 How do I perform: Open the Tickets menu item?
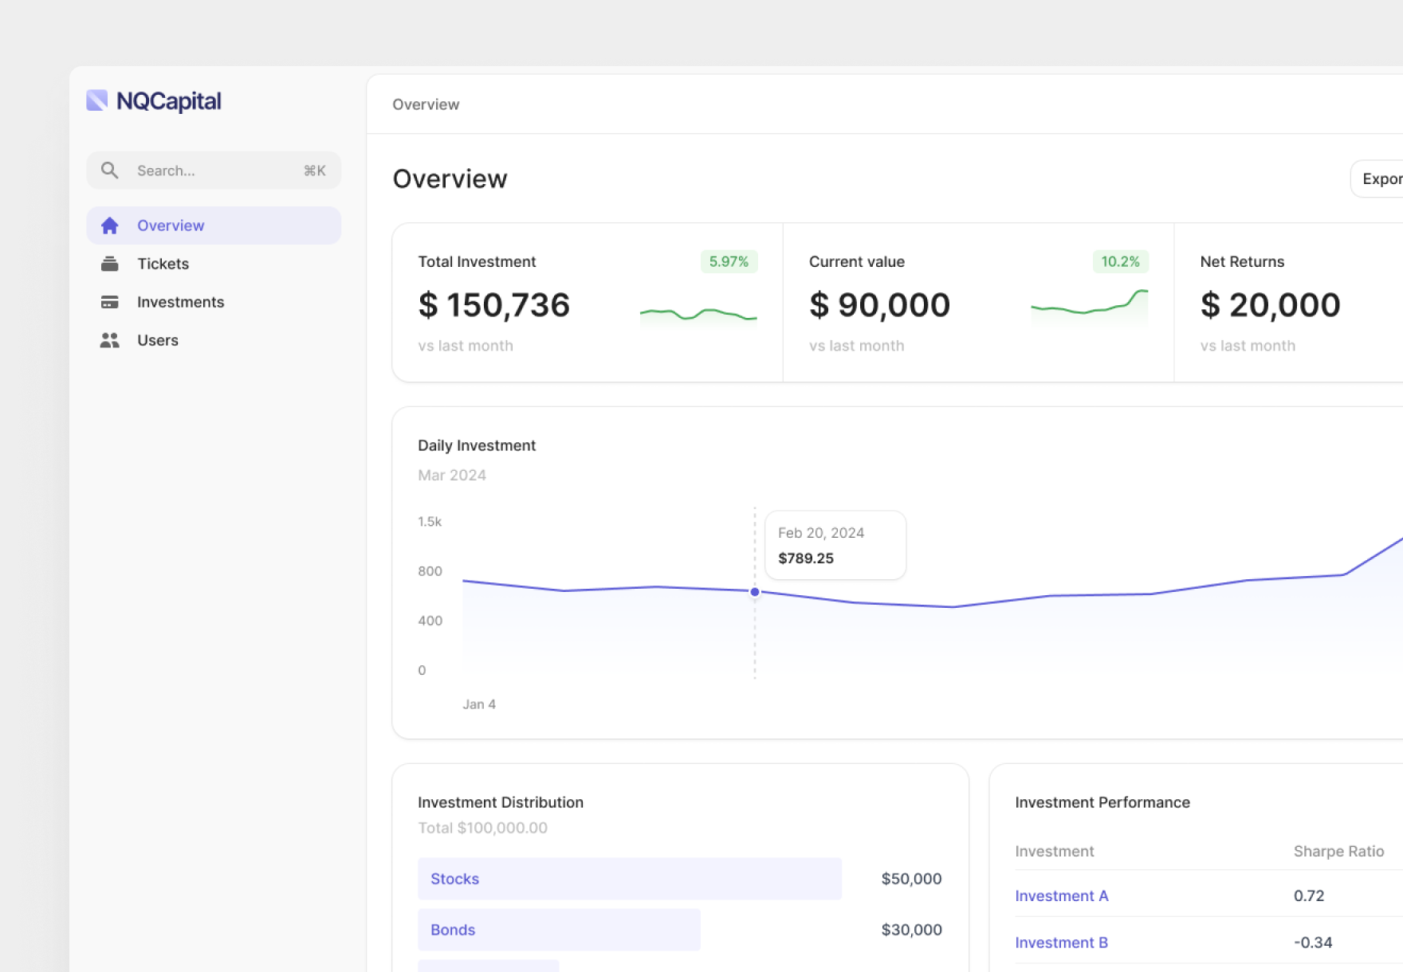(214, 264)
